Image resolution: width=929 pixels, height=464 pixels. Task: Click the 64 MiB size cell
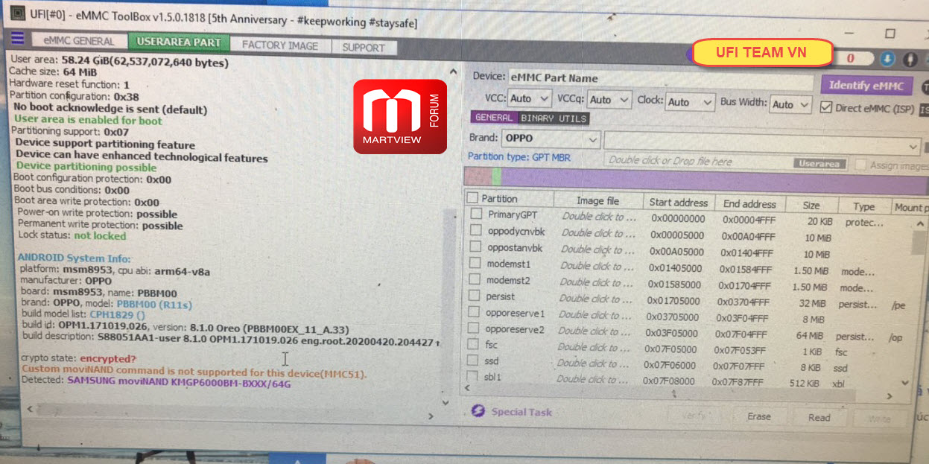[x=811, y=337]
